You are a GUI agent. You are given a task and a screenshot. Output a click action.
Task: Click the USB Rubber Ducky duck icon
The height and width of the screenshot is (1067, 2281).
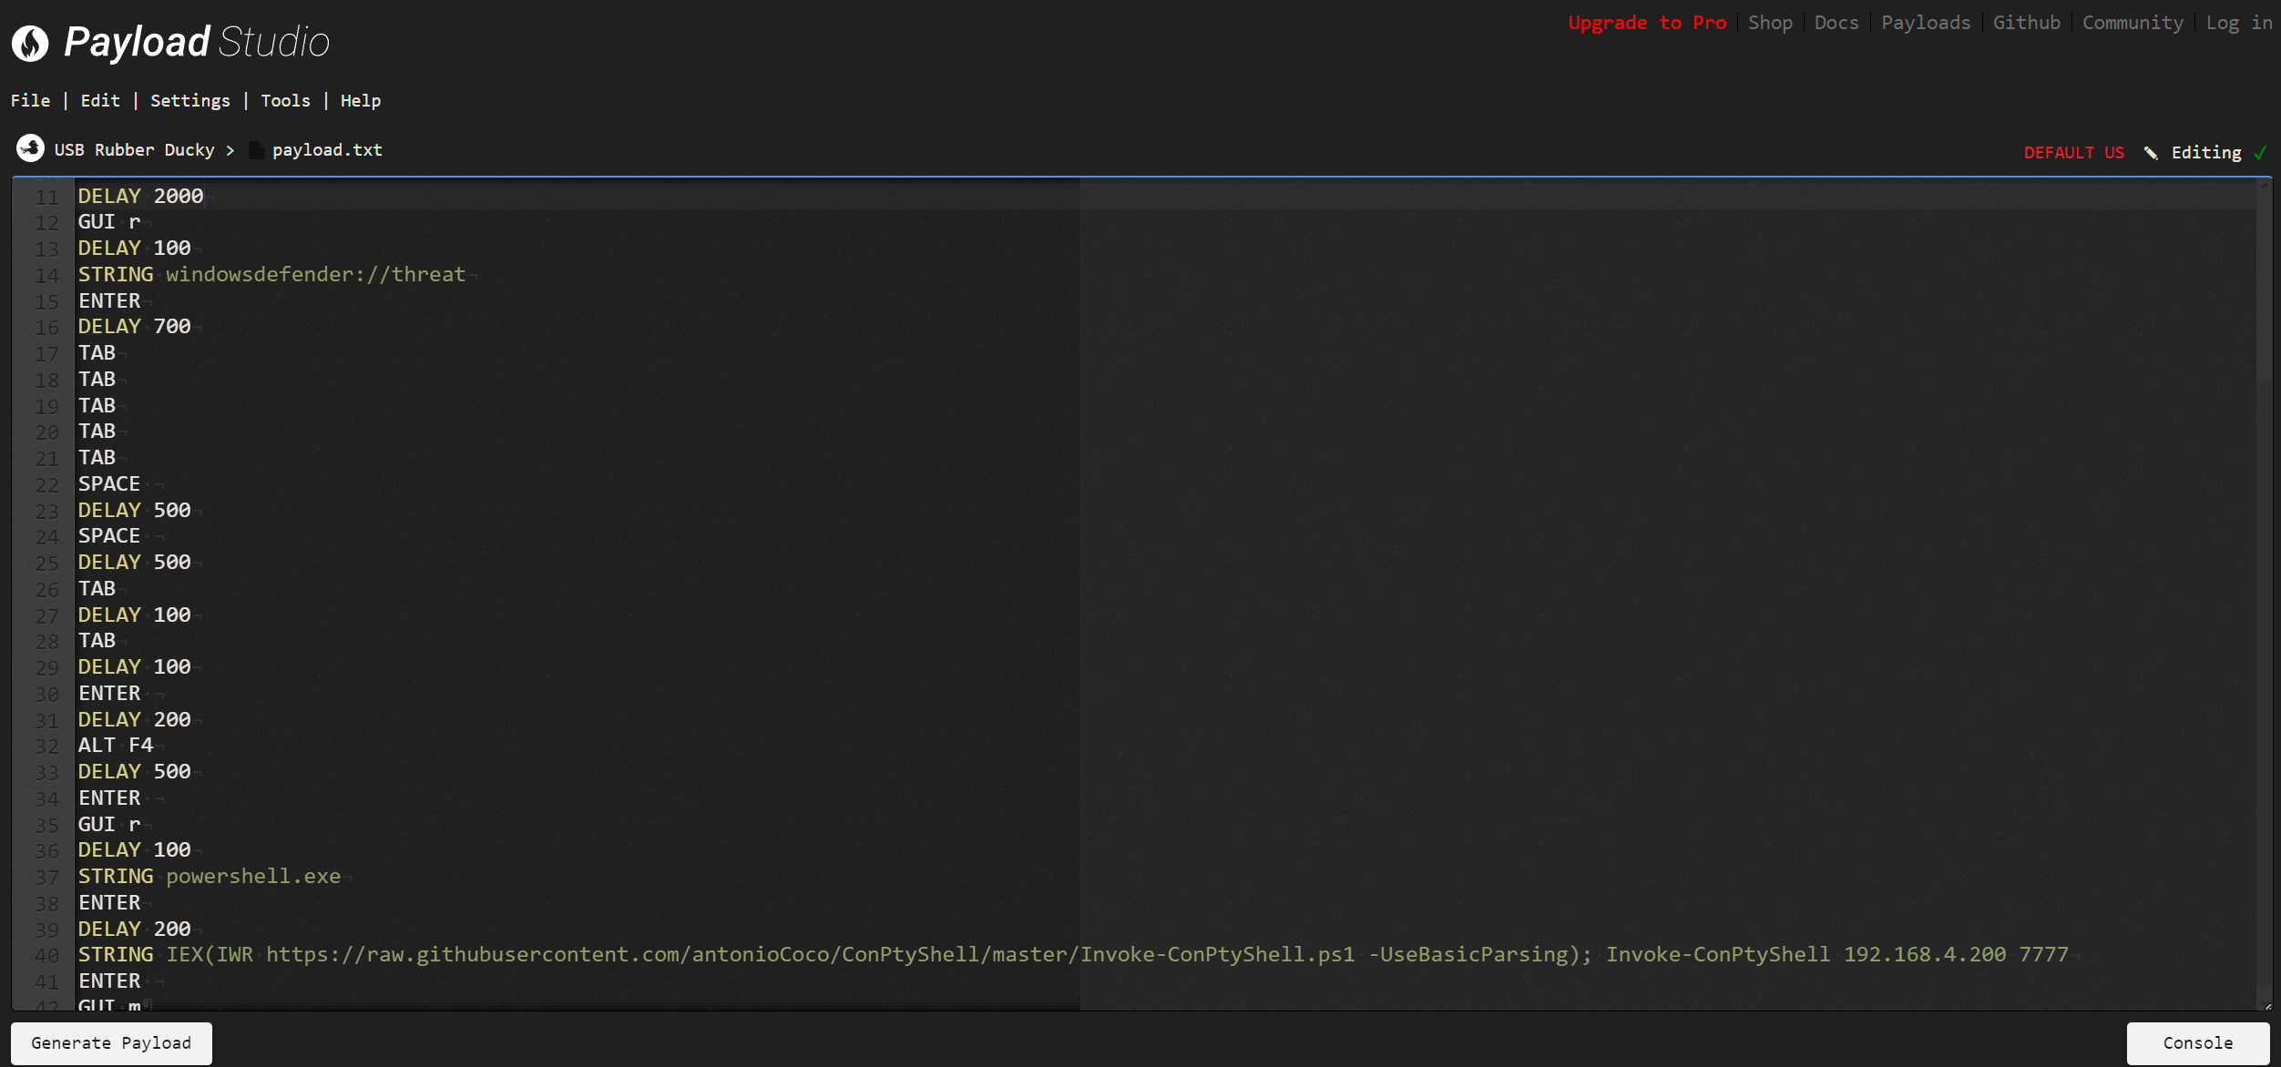[x=30, y=148]
